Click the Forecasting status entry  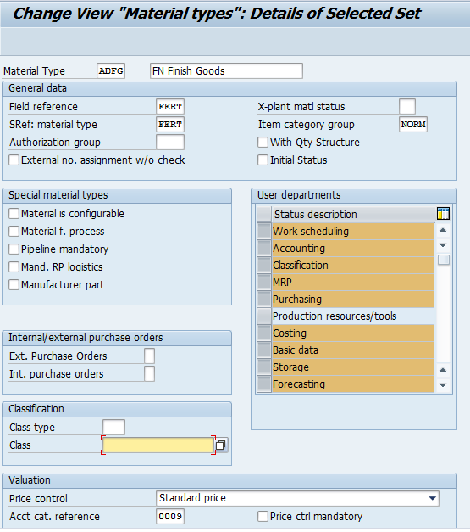coord(353,384)
